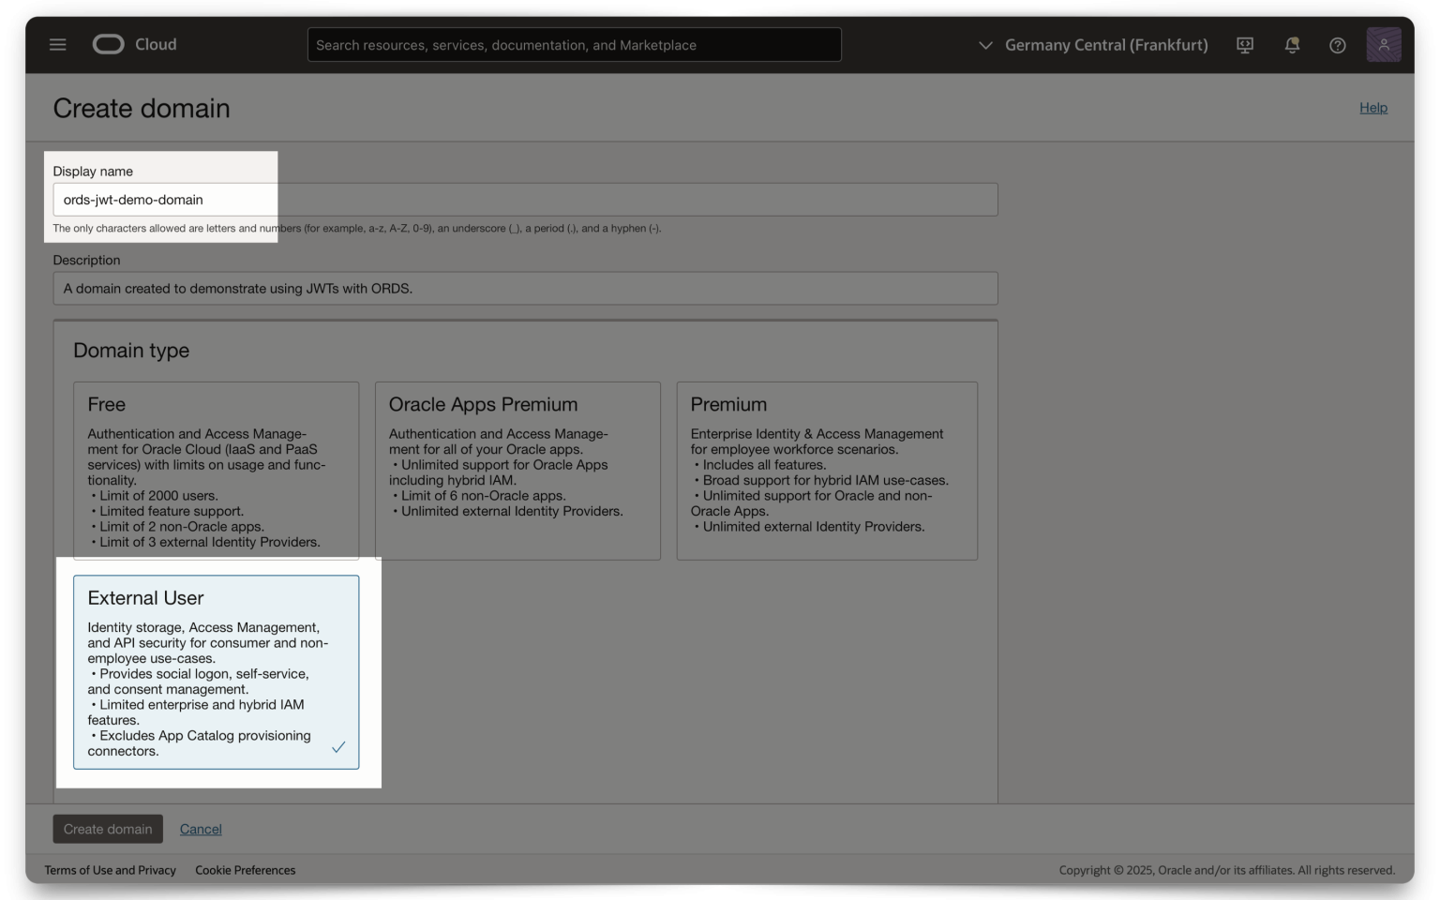
Task: View Terms of Use and Privacy
Action: [110, 870]
